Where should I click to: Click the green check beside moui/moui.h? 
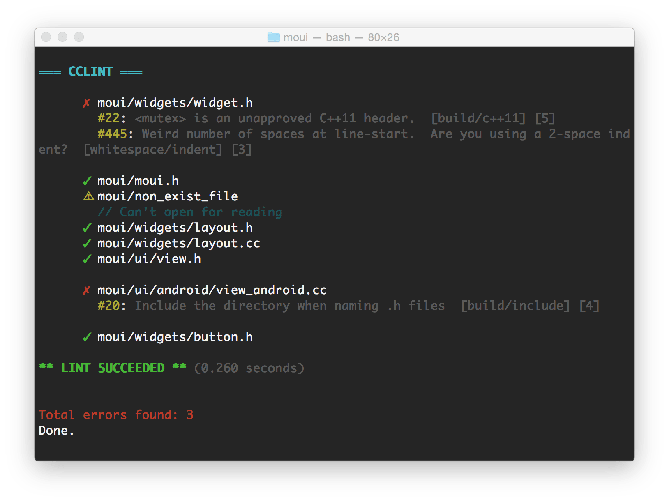click(x=87, y=181)
